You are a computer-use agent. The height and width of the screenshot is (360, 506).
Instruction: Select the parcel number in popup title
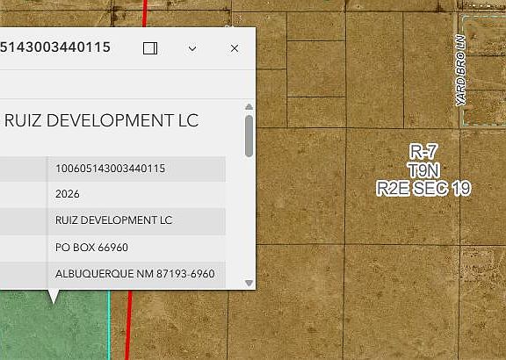click(x=54, y=47)
